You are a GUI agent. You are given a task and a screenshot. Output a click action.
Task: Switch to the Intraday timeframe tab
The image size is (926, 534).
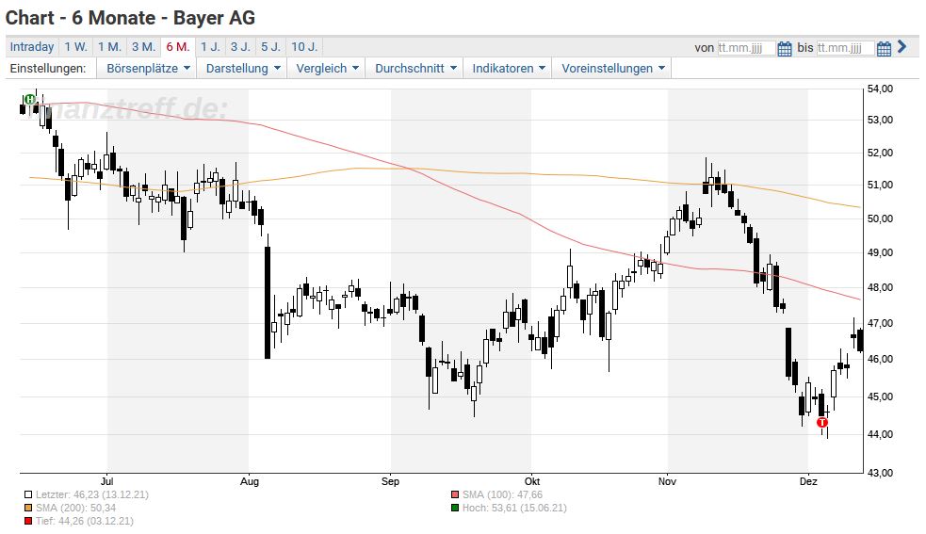32,47
